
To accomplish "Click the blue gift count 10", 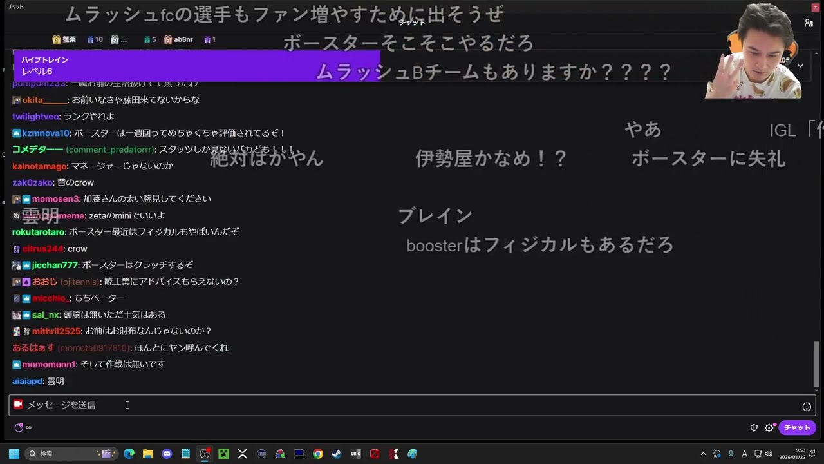I will [95, 39].
